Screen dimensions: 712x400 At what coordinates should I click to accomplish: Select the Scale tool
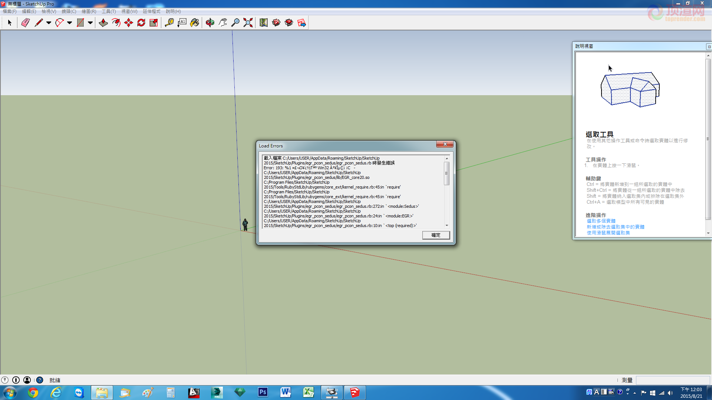click(x=154, y=23)
